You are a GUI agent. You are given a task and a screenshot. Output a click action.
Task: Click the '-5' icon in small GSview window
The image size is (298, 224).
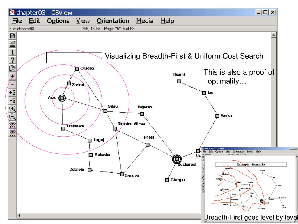203,180
